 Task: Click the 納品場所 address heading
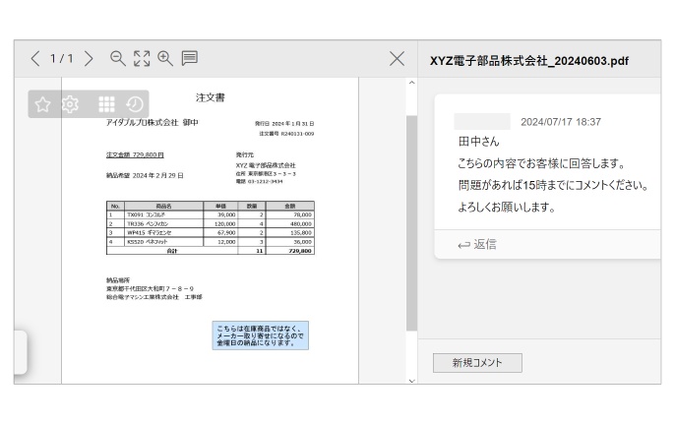(118, 280)
